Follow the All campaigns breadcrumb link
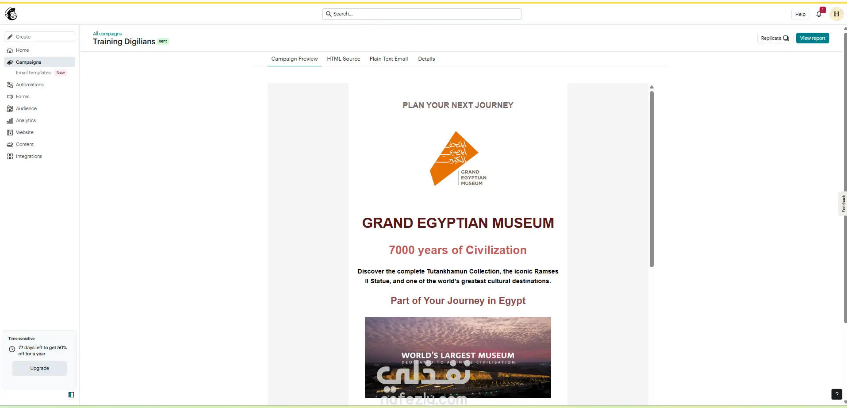 107,34
